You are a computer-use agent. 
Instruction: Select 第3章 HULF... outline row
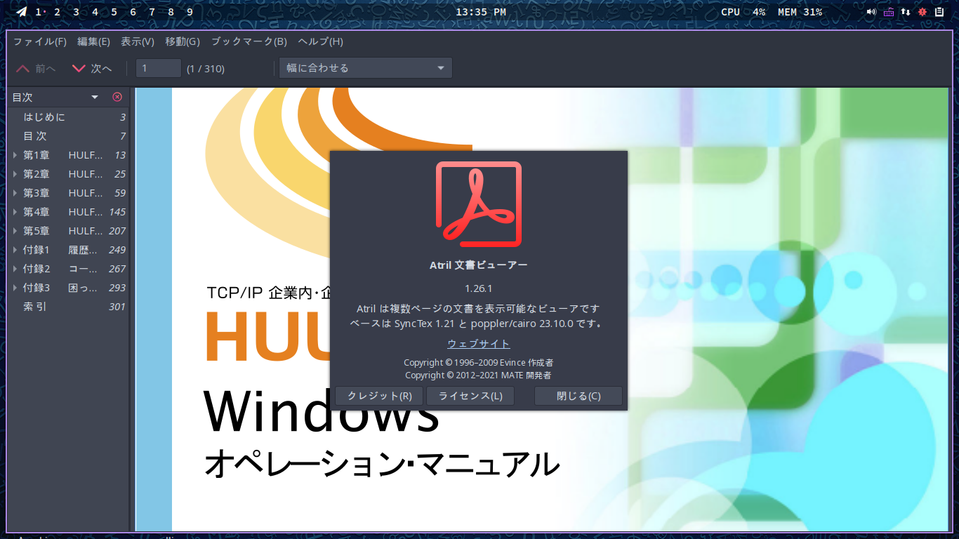(69, 193)
